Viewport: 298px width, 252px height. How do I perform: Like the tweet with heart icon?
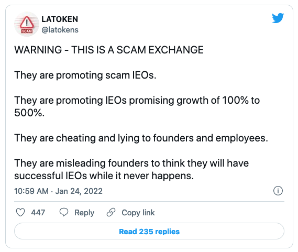[x=20, y=212]
